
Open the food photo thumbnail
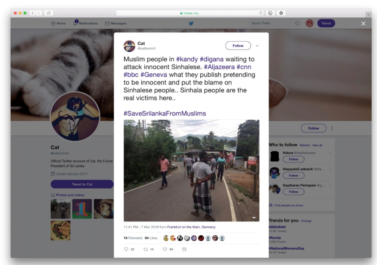pyautogui.click(x=60, y=231)
